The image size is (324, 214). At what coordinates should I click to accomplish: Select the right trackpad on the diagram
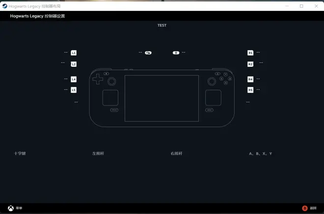pos(213,98)
